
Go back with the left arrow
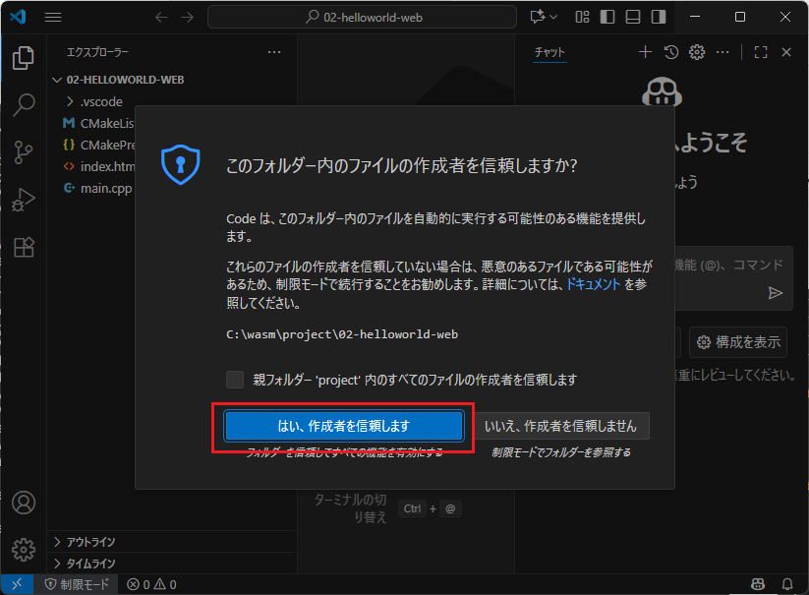point(161,17)
